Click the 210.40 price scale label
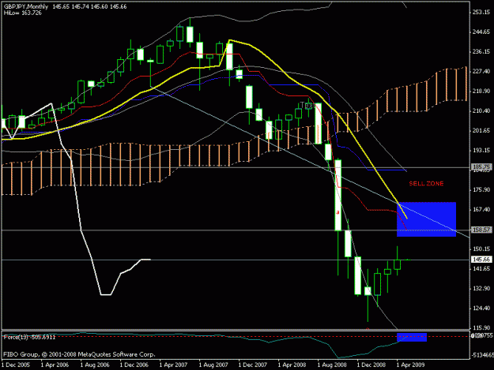This screenshot has width=494, height=370. point(481,111)
